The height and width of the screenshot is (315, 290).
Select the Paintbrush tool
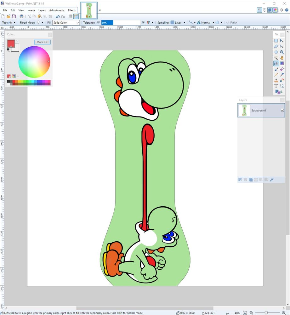coord(276,69)
